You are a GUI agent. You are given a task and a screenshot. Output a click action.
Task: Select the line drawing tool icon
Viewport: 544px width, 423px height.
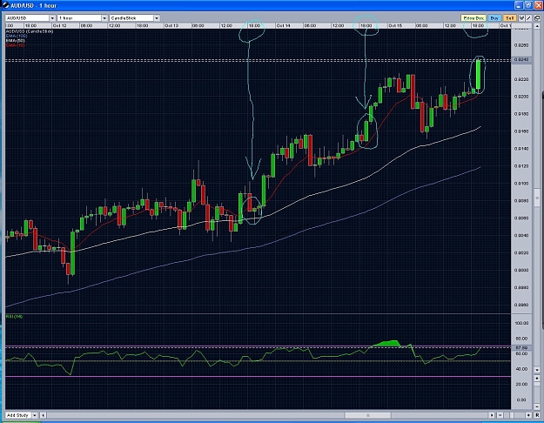tap(528, 18)
